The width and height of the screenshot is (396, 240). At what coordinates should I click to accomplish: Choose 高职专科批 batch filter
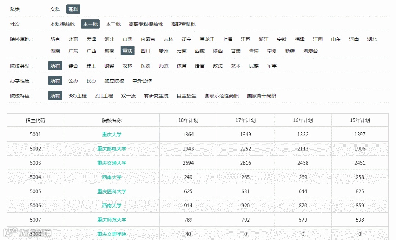[183, 24]
